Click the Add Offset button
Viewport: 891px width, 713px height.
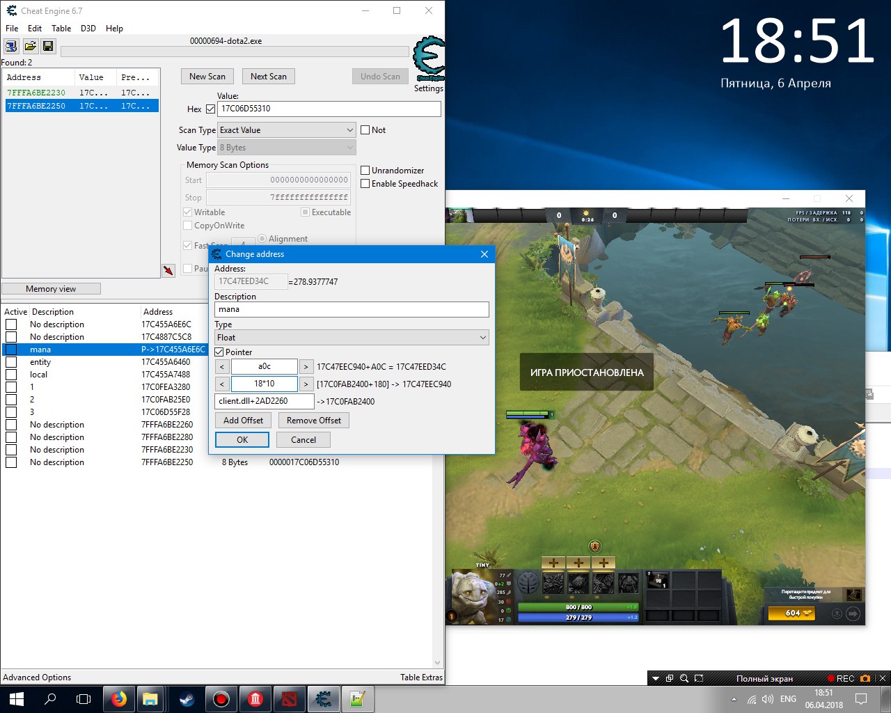[x=243, y=421]
